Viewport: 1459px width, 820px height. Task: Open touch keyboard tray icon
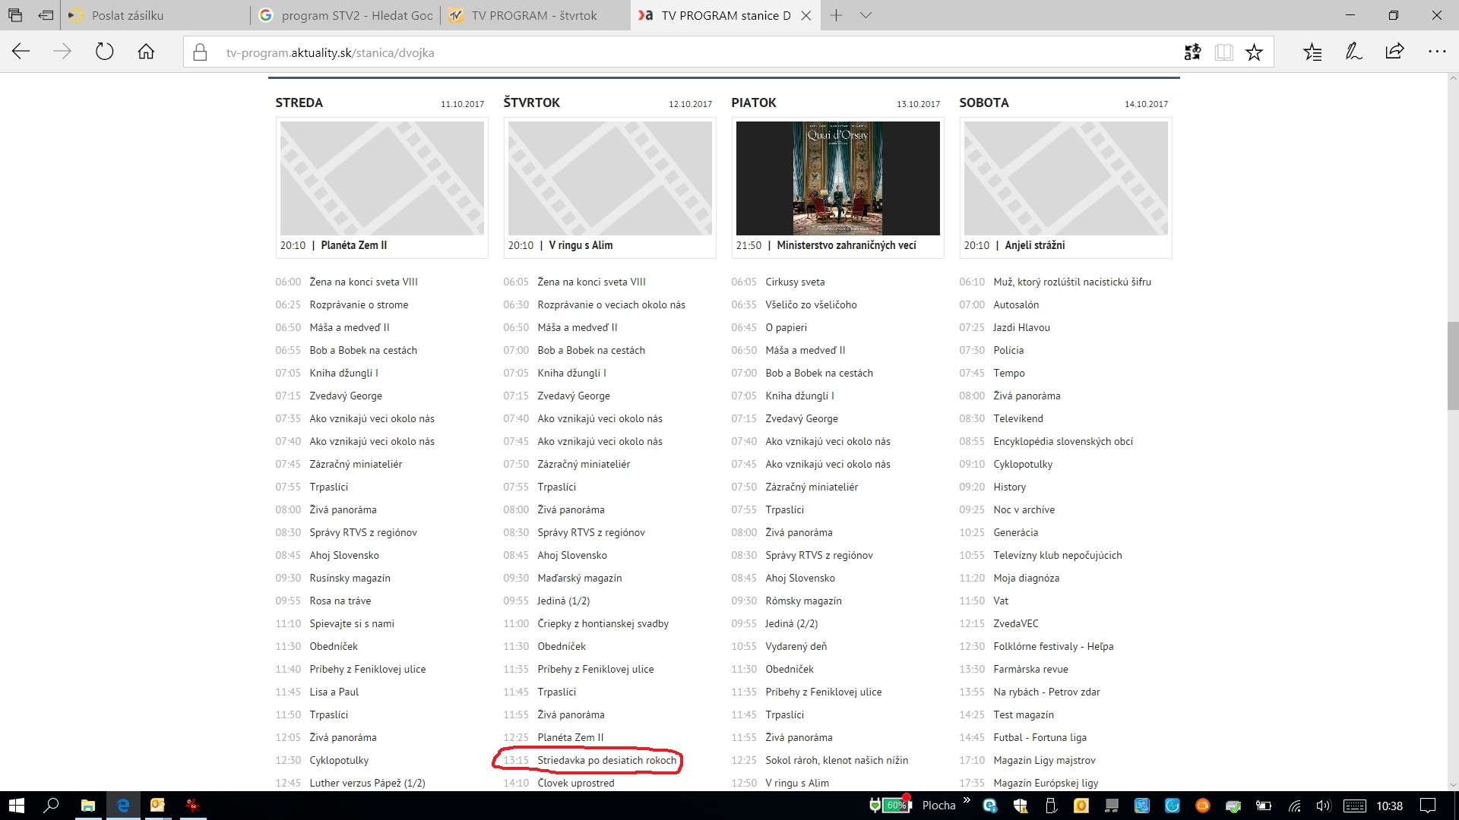[1355, 806]
